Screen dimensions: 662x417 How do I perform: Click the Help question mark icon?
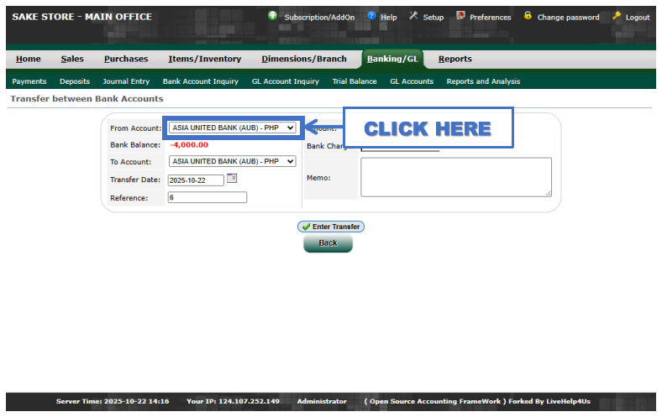(x=371, y=16)
